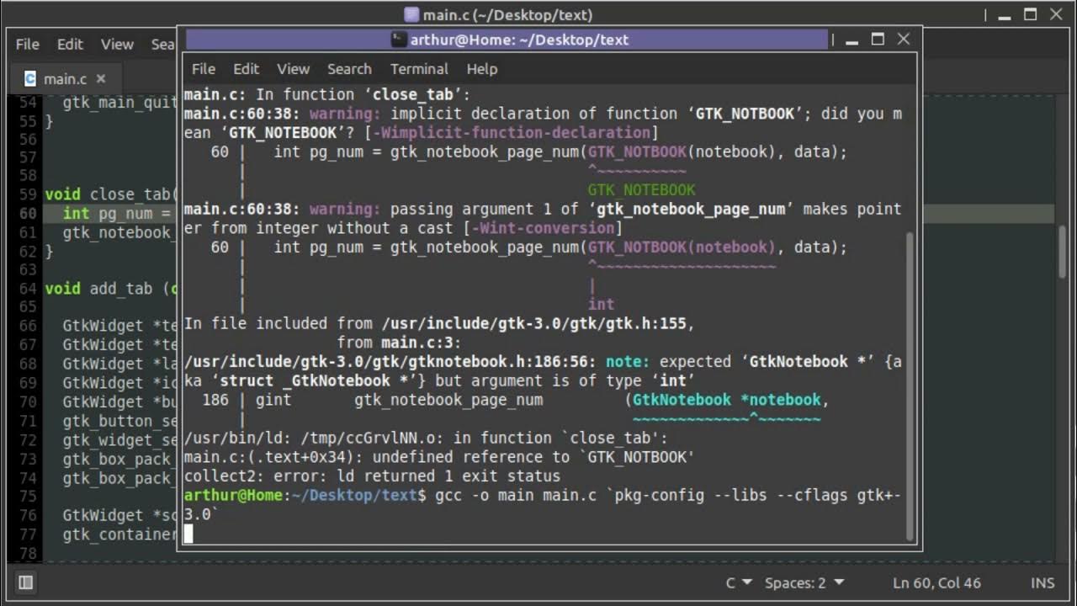1077x606 pixels.
Task: Click 'gtk_main_quit' on editor line 54
Action: pyautogui.click(x=120, y=103)
